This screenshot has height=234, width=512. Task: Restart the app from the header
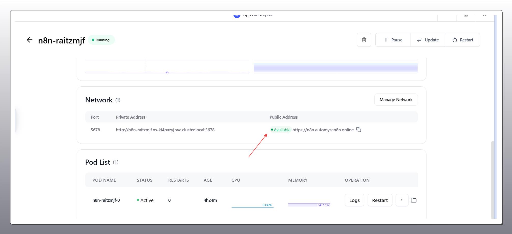(463, 40)
